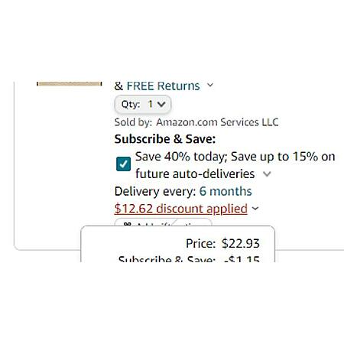The height and width of the screenshot is (344, 344).
Task: Click the $12.62 discount applied link
Action: (x=181, y=209)
